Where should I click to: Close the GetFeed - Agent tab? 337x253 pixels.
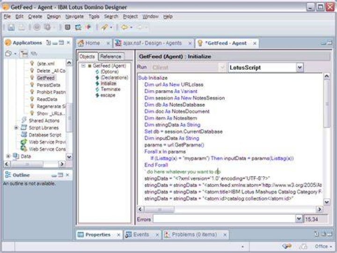click(255, 43)
